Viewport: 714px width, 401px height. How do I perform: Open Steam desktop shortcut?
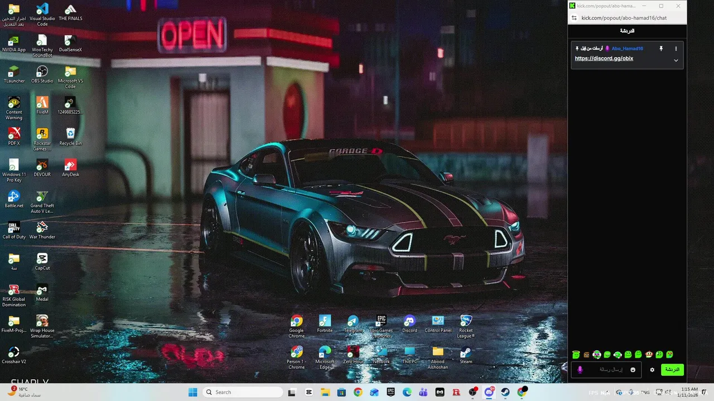pyautogui.click(x=466, y=355)
